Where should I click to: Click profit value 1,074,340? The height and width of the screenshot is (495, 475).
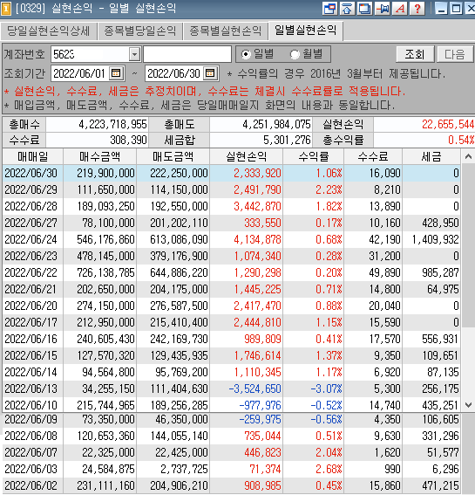[257, 256]
